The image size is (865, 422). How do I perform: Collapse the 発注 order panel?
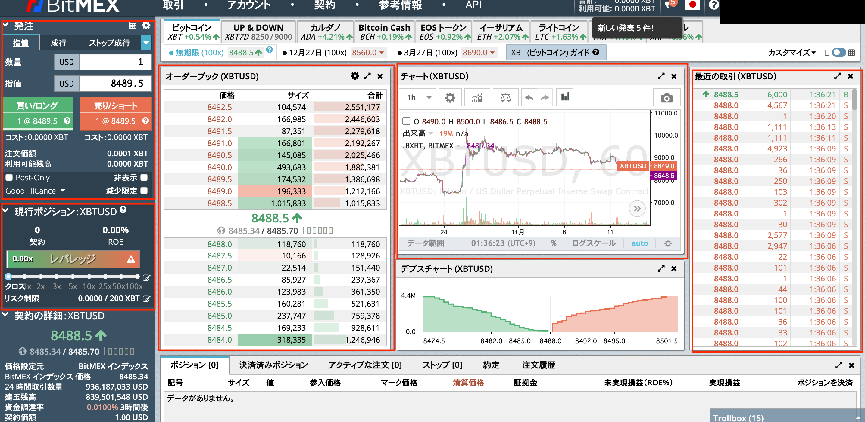pos(6,25)
